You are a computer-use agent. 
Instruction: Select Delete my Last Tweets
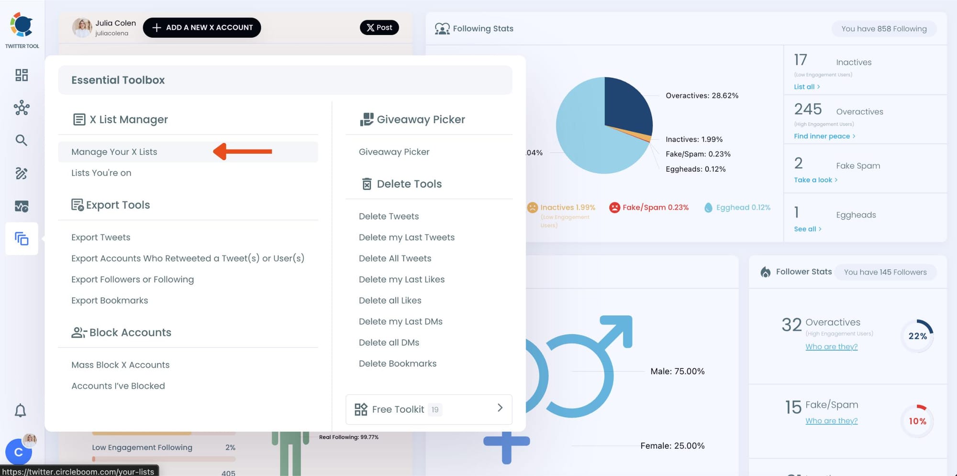click(x=407, y=237)
